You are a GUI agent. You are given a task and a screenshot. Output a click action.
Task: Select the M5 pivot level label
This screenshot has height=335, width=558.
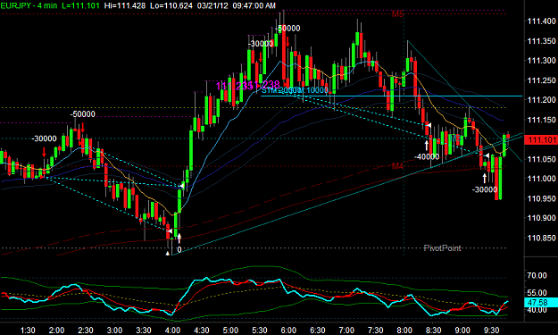point(397,14)
